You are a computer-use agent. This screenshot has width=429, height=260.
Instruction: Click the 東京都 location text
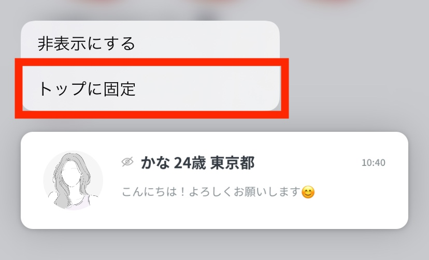click(233, 163)
